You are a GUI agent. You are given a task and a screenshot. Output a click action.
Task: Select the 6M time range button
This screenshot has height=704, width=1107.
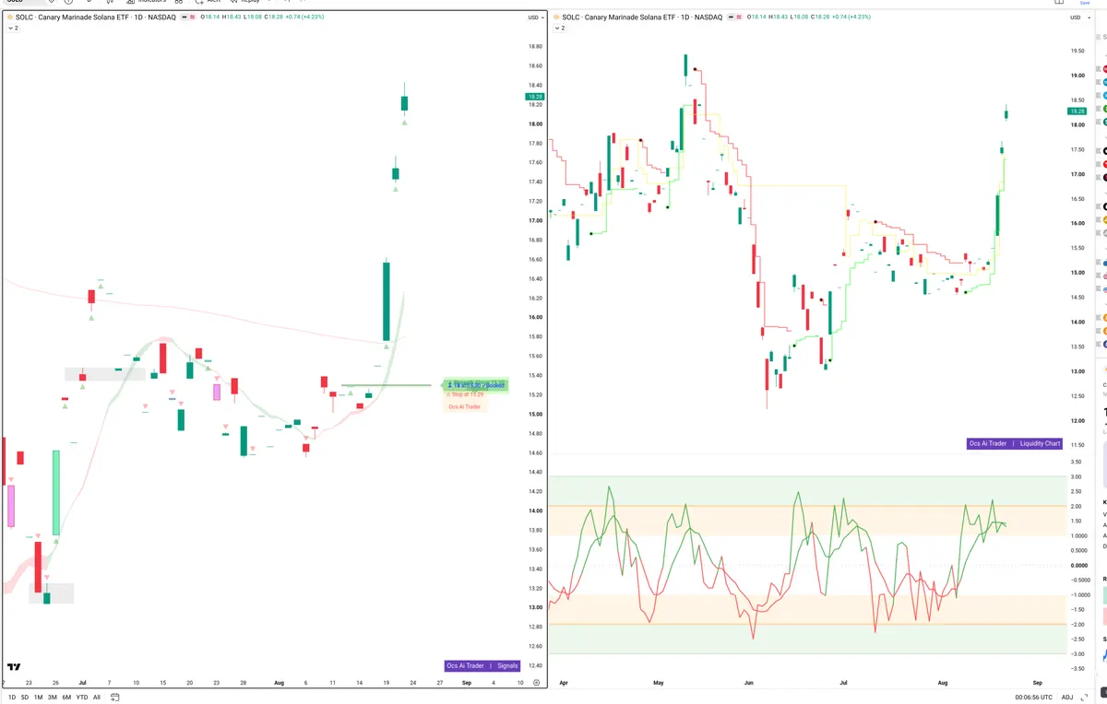tap(66, 697)
